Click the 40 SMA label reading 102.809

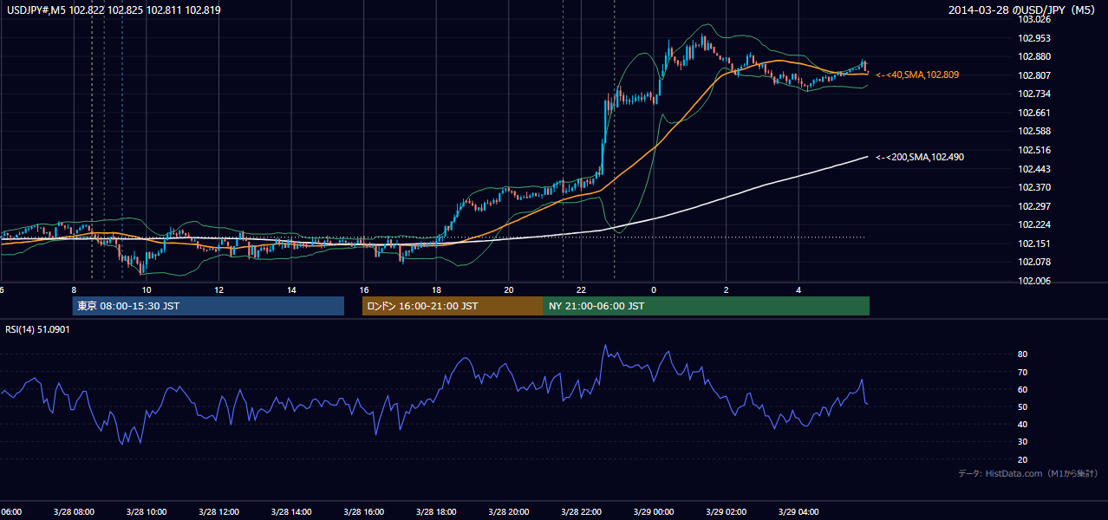(917, 75)
